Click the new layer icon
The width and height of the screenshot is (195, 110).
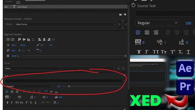pyautogui.click(x=125, y=15)
